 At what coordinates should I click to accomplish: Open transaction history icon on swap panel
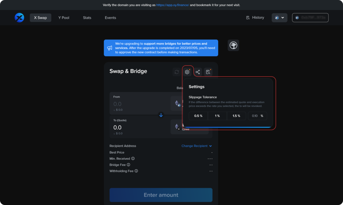coord(208,72)
